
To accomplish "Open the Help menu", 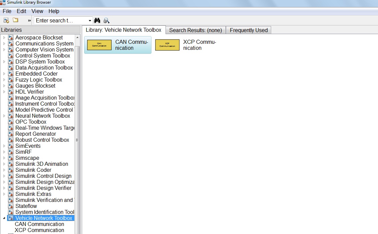I will [x=54, y=11].
